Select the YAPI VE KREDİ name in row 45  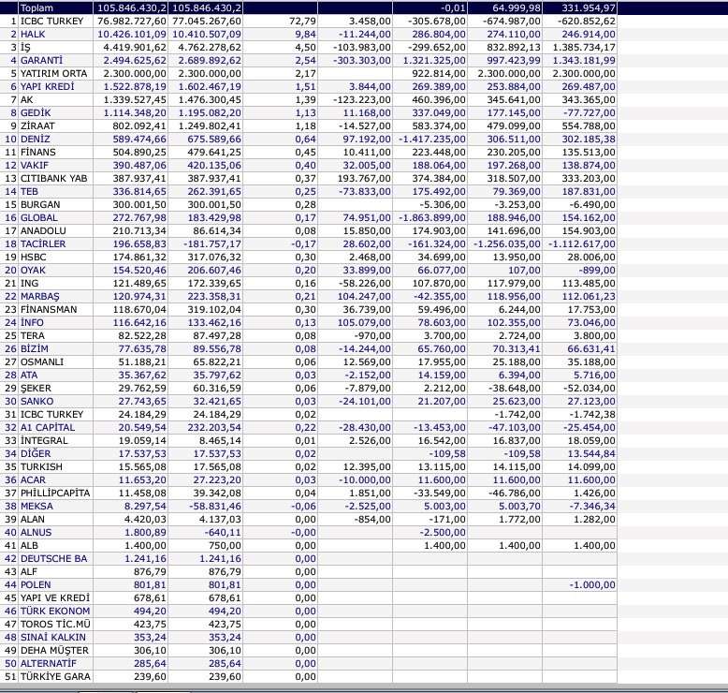[55, 597]
